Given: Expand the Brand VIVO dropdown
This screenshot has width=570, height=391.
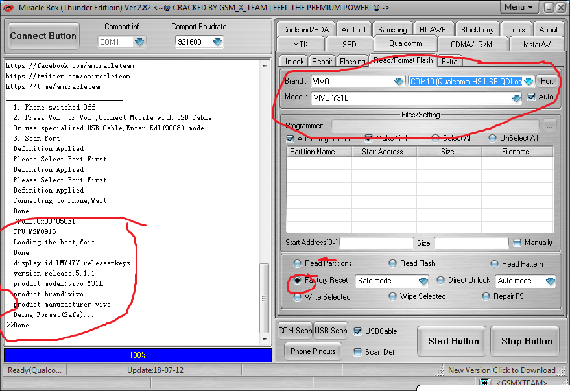Looking at the screenshot, I should click(x=399, y=81).
